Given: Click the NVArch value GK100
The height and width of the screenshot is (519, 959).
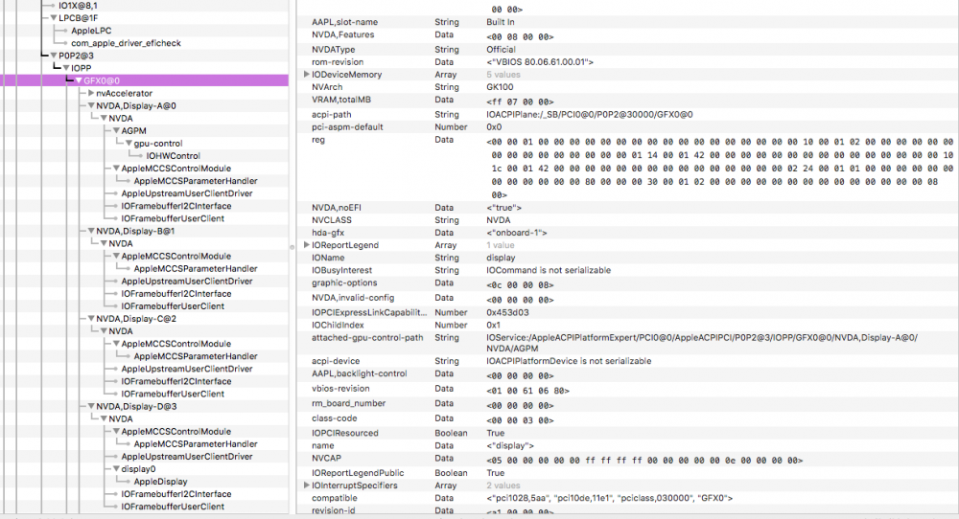Looking at the screenshot, I should coord(500,87).
